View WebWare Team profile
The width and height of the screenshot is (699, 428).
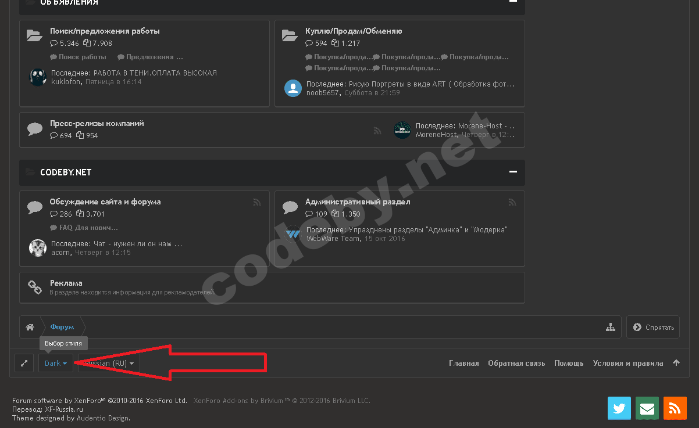click(x=333, y=239)
